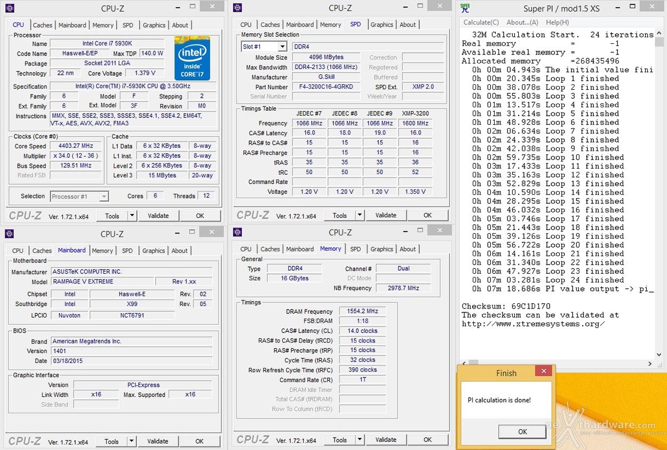The image size is (667, 450).
Task: Click the CPU-Z app icon in the Memory window title bar
Action: tap(237, 232)
